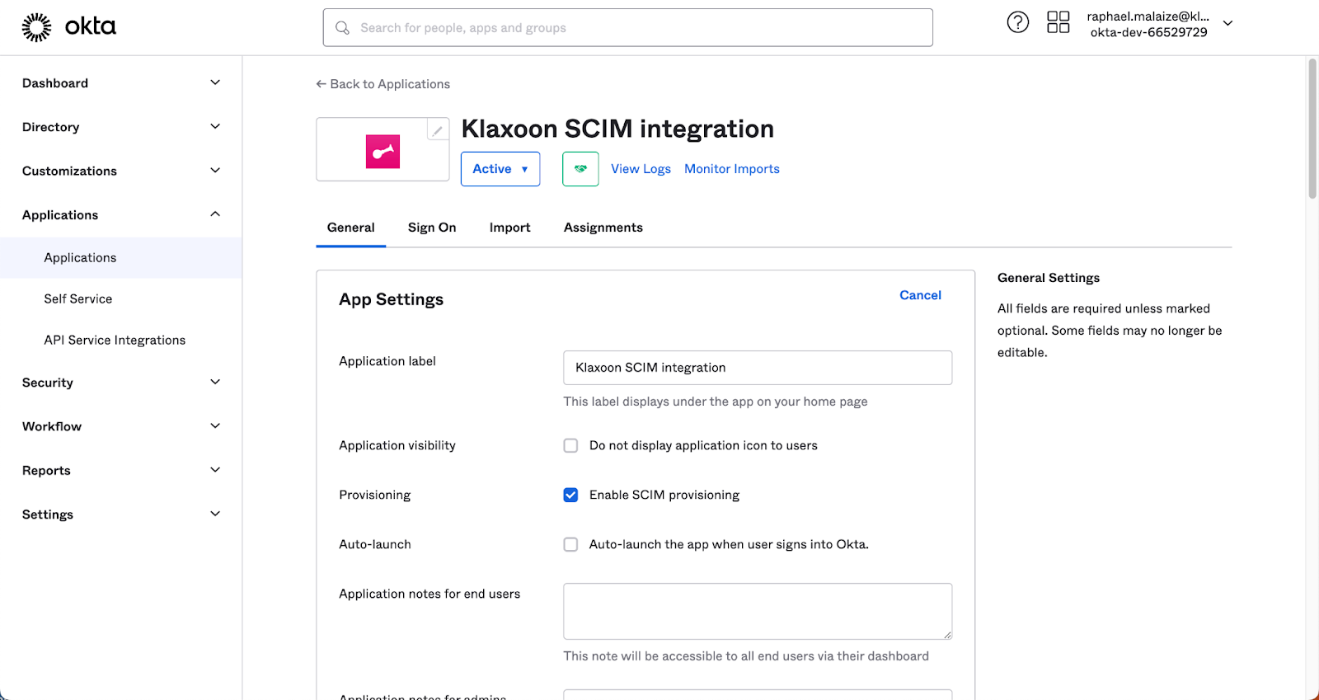Enable Auto-launch the app checkbox

tap(570, 545)
